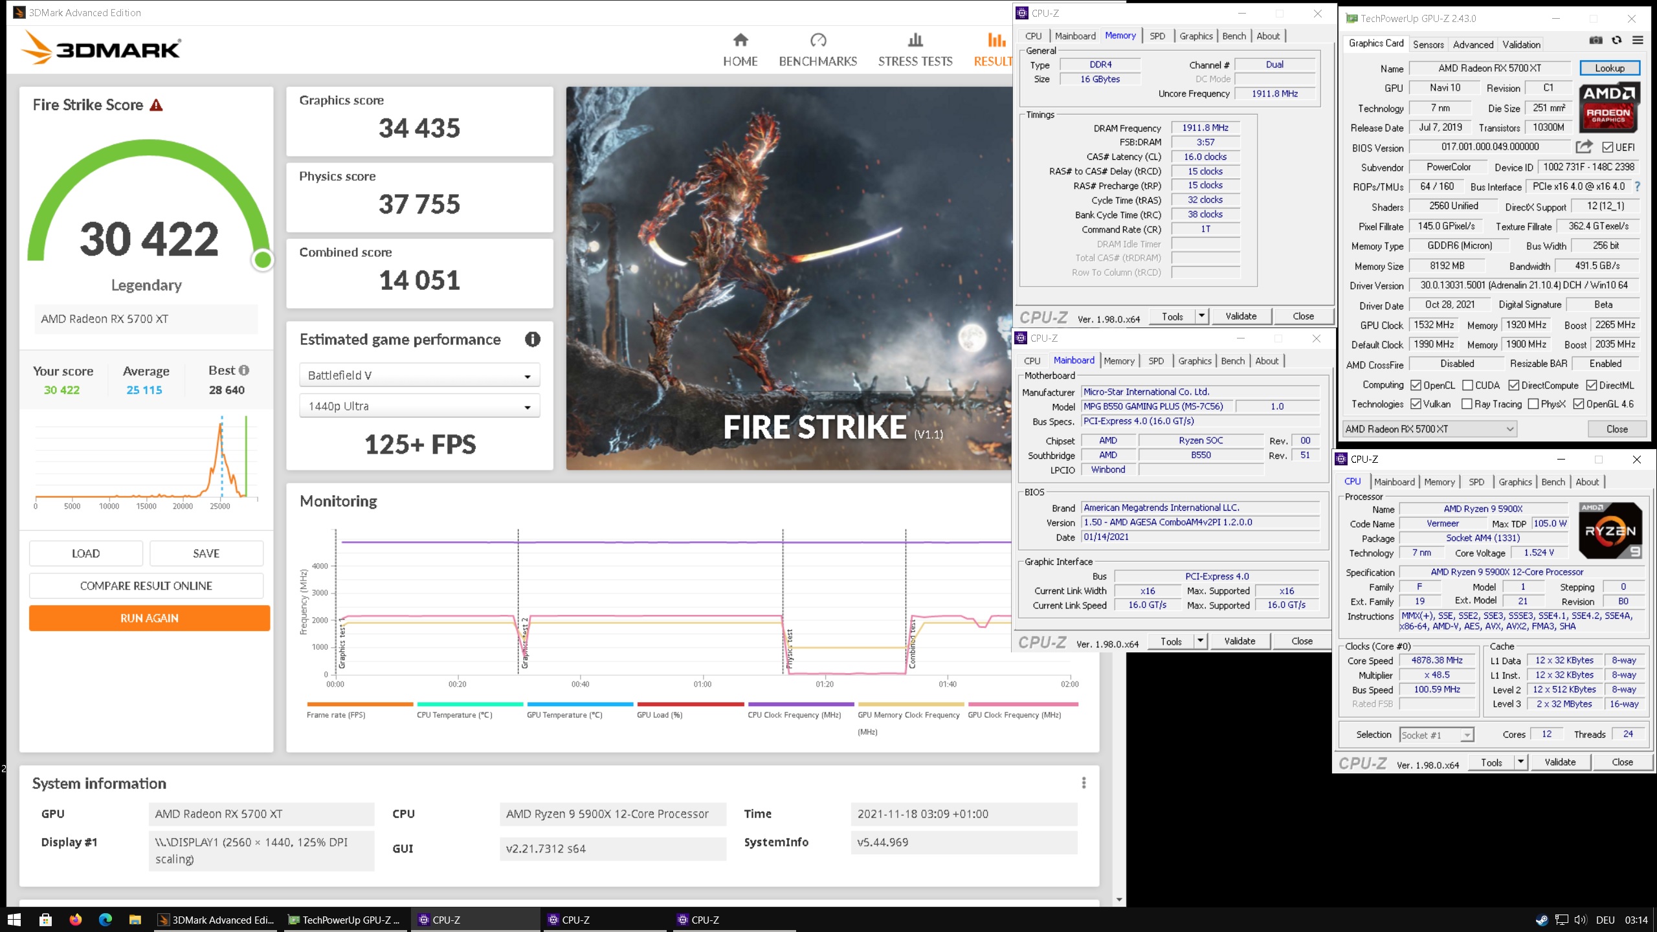Select SPD tab in CPU-Z Memory window
The height and width of the screenshot is (932, 1657).
coord(1157,36)
